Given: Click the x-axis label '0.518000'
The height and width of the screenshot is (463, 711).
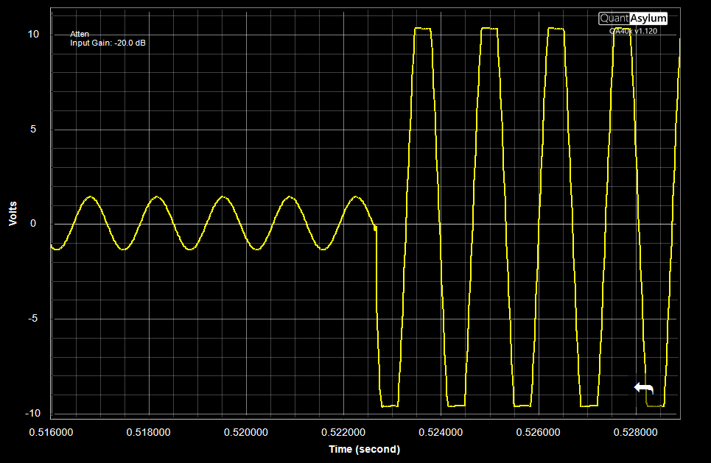Looking at the screenshot, I should click(x=149, y=433).
